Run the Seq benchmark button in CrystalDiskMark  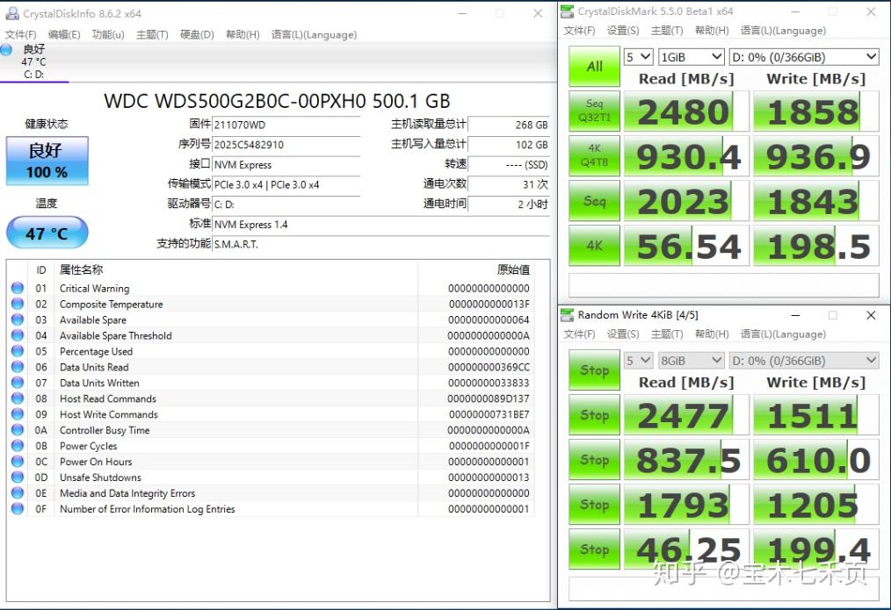point(594,200)
